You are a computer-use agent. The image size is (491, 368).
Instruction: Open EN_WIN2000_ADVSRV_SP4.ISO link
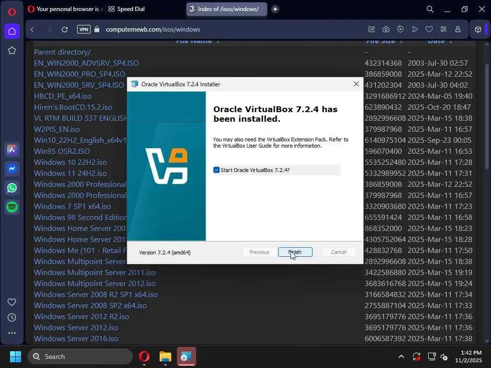point(86,63)
